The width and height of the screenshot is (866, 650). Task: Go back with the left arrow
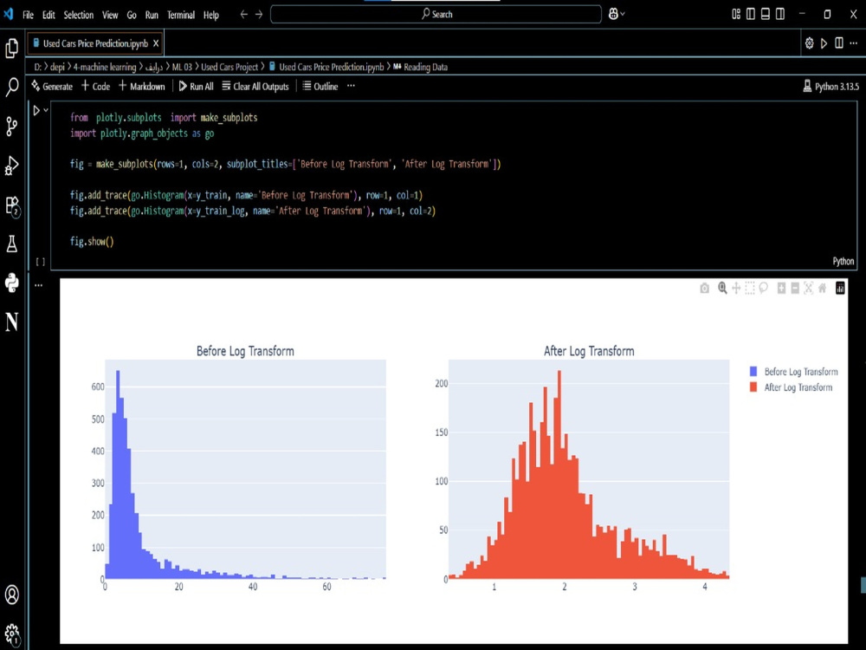(243, 15)
